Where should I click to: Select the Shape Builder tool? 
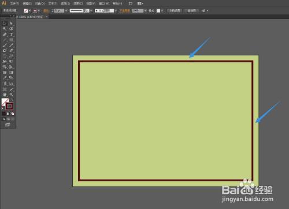click(x=5, y=67)
